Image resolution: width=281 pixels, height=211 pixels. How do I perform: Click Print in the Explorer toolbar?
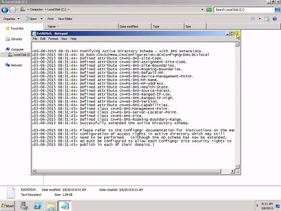(50, 19)
